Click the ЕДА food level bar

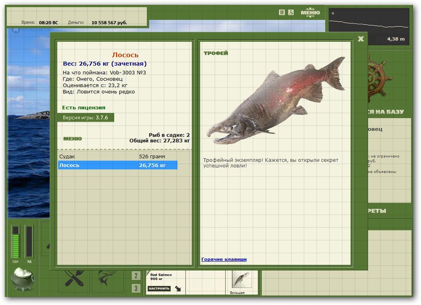pos(16,242)
